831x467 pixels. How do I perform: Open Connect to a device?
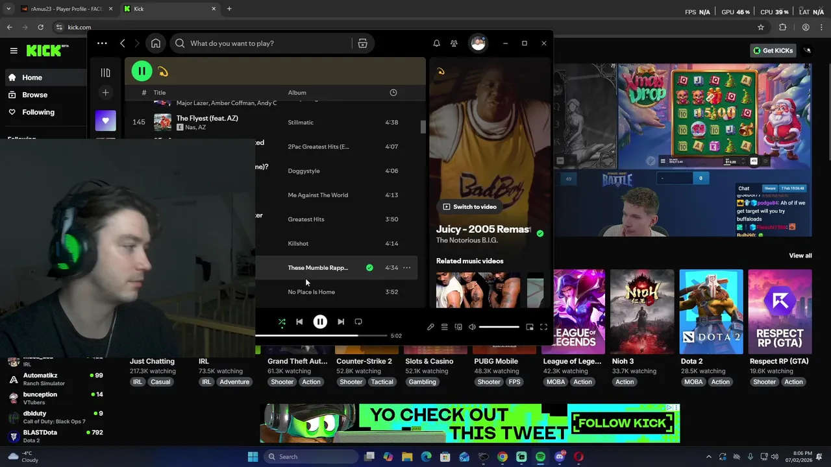[458, 327]
